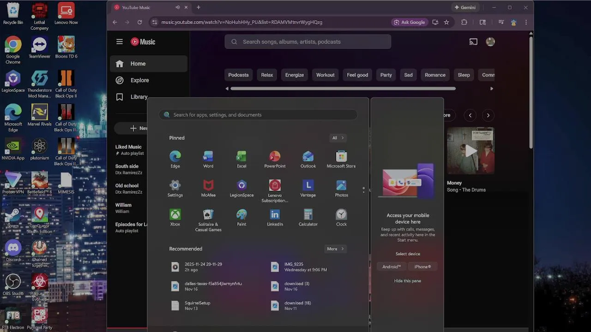Click Hide this pane link
This screenshot has height=332, width=591.
tap(407, 281)
